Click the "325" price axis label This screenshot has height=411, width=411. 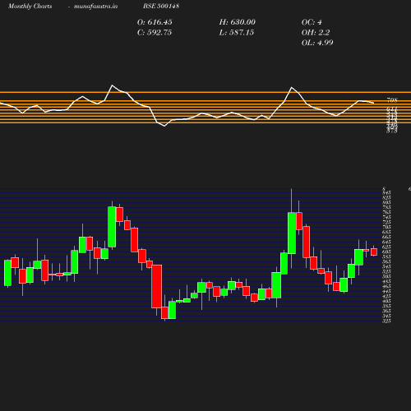(386, 321)
